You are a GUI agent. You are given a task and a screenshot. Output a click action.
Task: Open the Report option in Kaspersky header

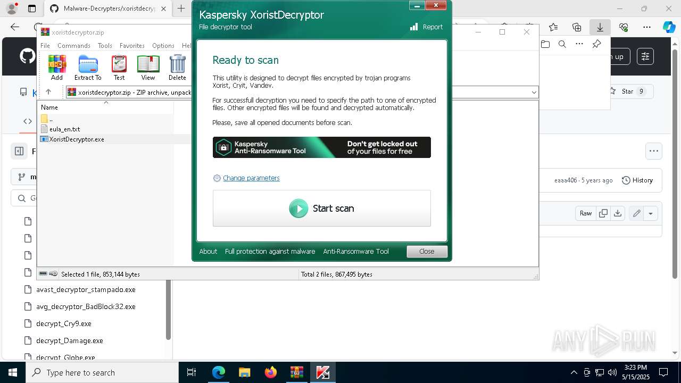pyautogui.click(x=426, y=27)
